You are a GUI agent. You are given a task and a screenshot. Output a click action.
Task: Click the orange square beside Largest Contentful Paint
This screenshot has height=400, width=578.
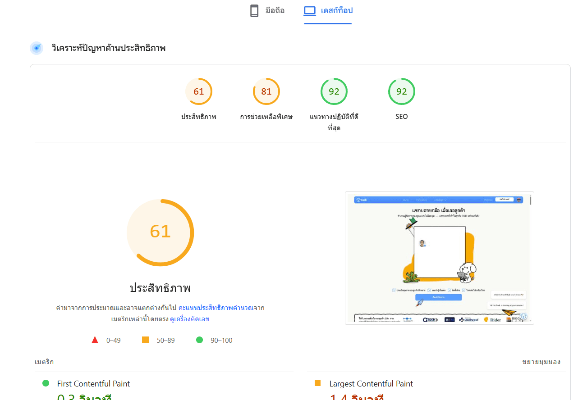point(318,383)
